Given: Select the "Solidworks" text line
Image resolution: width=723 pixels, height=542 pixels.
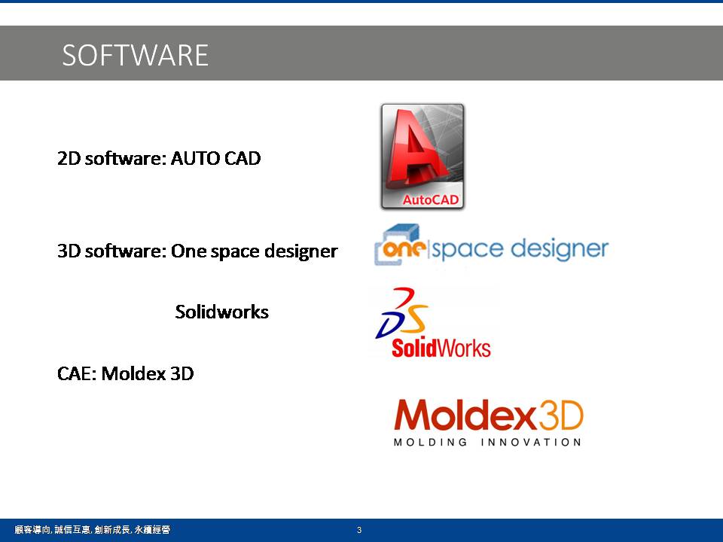Looking at the screenshot, I should (x=221, y=312).
